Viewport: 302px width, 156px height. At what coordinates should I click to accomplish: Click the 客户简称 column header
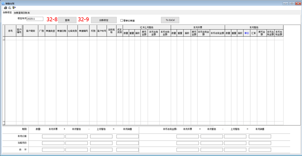click(x=31, y=31)
